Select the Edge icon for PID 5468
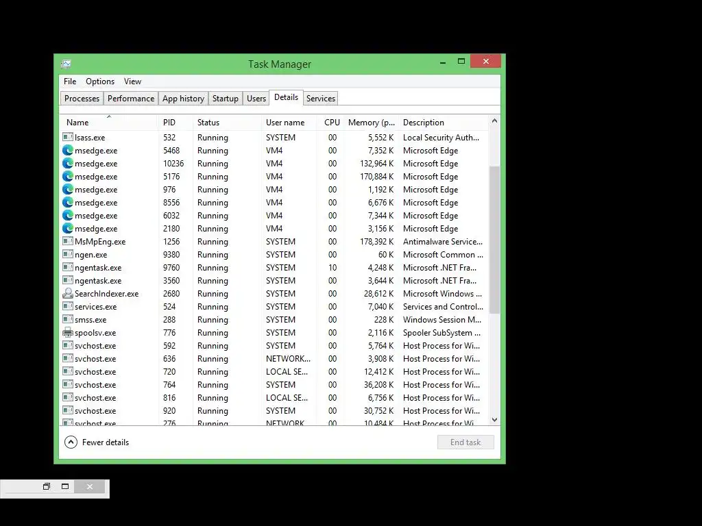The width and height of the screenshot is (702, 526). [x=68, y=150]
